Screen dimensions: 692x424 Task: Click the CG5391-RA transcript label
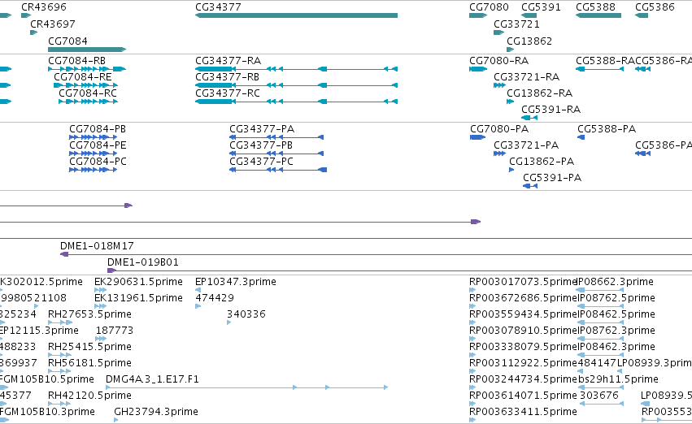pos(551,110)
